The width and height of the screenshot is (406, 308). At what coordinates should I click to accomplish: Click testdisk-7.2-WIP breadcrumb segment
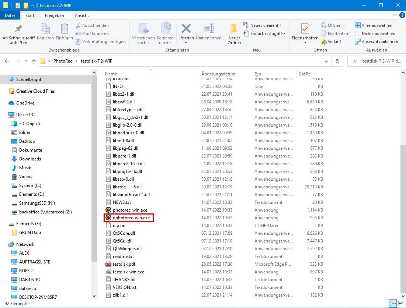click(x=96, y=61)
